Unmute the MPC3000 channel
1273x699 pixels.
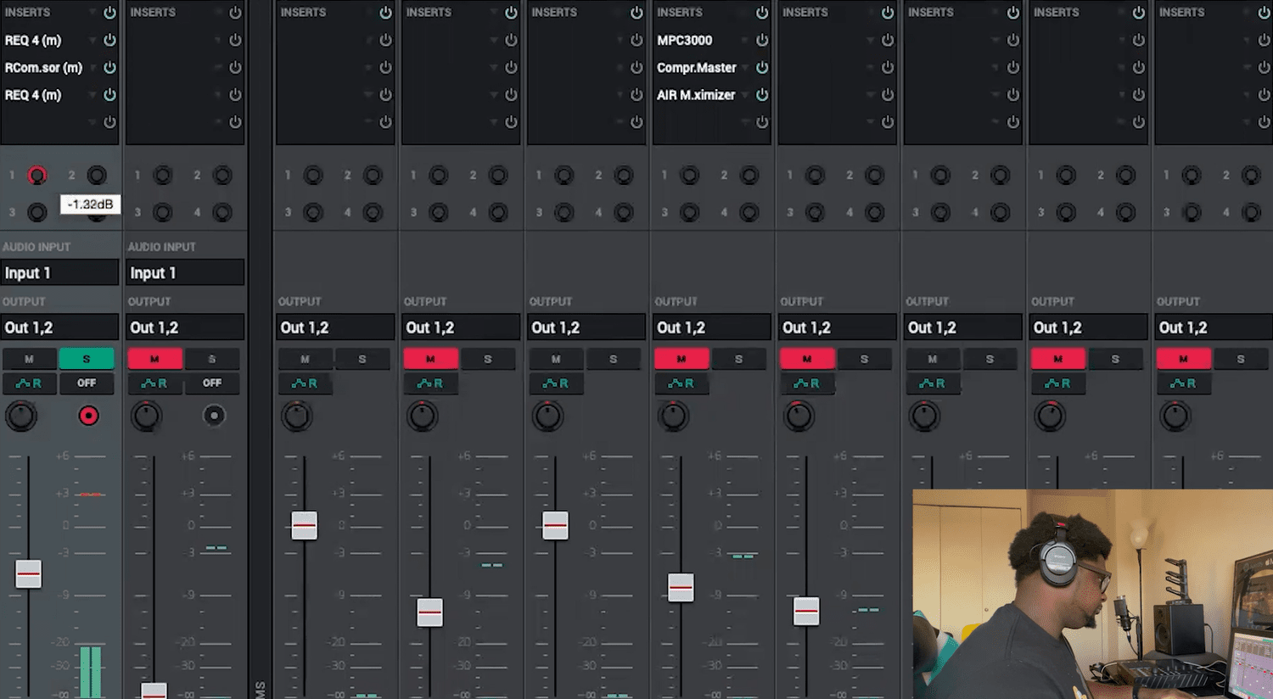click(x=681, y=358)
